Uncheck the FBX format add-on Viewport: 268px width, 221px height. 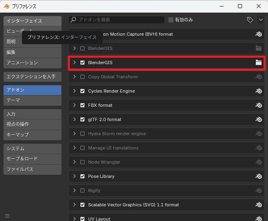coord(82,105)
